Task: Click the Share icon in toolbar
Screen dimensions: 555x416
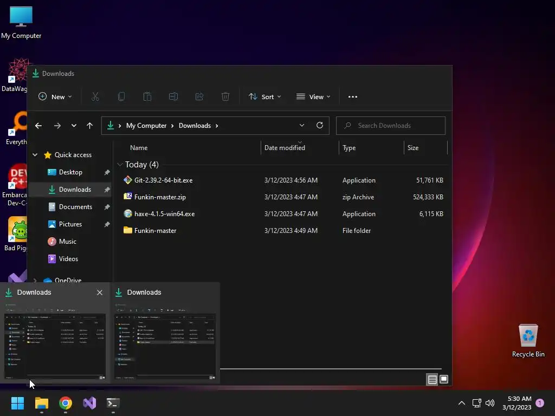Action: click(199, 96)
